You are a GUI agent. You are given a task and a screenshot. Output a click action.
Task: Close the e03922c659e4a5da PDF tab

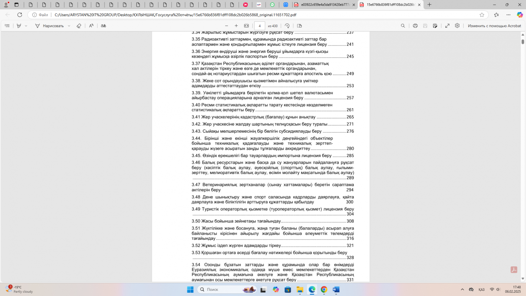(353, 5)
